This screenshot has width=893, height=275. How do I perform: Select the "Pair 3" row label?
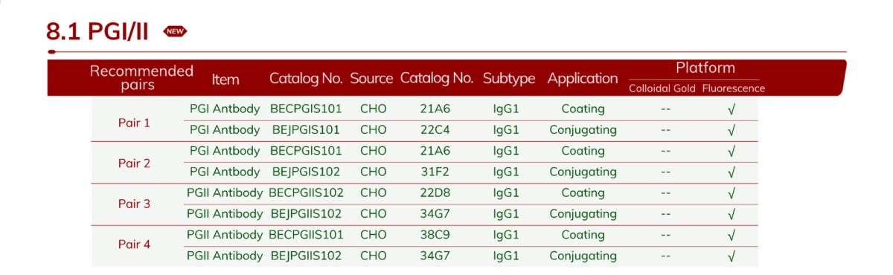click(x=134, y=203)
